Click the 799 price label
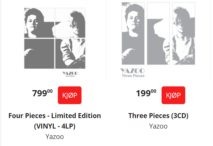Viewport: 213px width, 146px height. pyautogui.click(x=42, y=93)
